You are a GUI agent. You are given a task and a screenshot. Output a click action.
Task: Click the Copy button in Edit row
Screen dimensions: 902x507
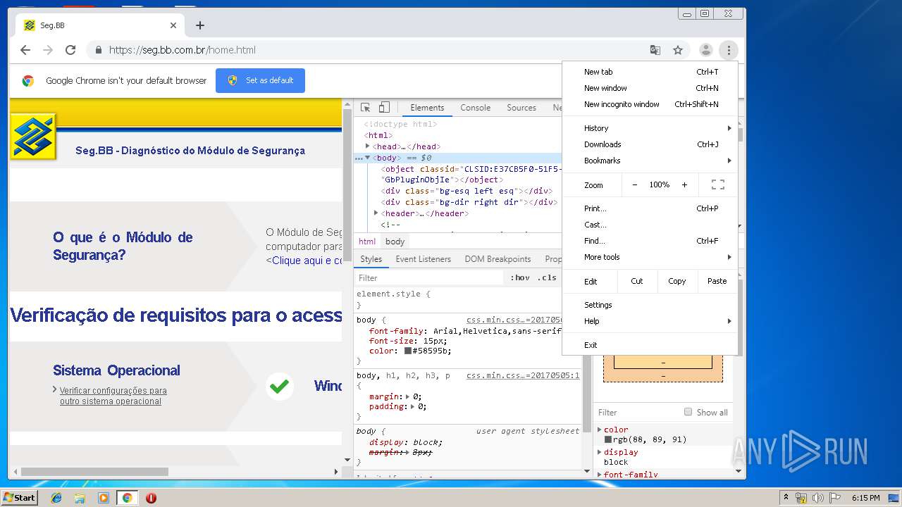click(677, 281)
